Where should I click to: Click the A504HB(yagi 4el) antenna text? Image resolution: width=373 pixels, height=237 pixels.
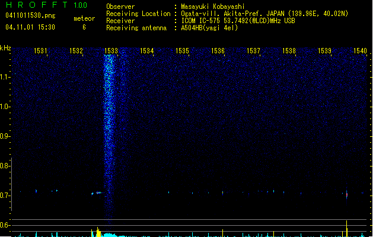[x=209, y=28]
